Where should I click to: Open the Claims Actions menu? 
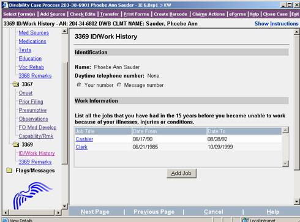tap(208, 14)
